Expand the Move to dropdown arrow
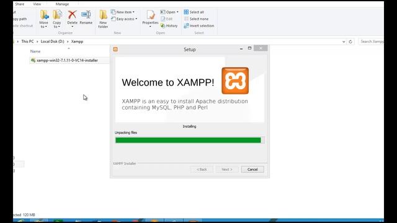 [46, 27]
